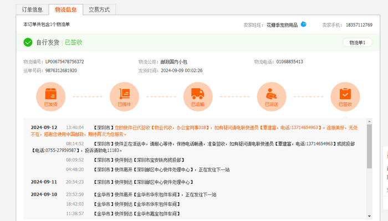Click the tracking list scrollbar thumb

[x=370, y=146]
